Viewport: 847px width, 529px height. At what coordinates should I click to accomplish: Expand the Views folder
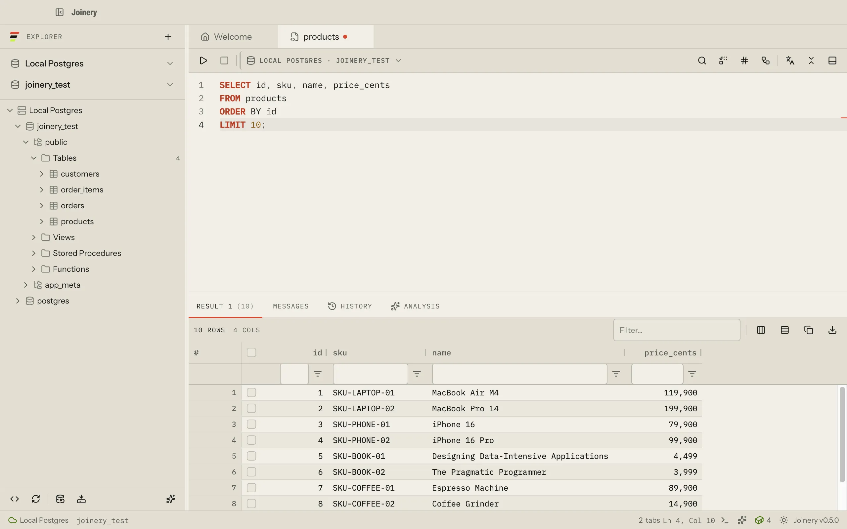(34, 237)
